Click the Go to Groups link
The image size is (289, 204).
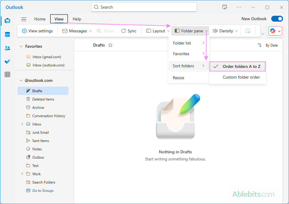click(43, 191)
